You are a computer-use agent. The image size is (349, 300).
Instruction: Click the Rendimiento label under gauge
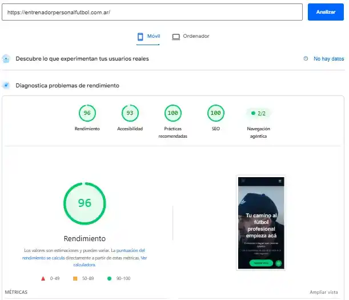click(x=87, y=129)
